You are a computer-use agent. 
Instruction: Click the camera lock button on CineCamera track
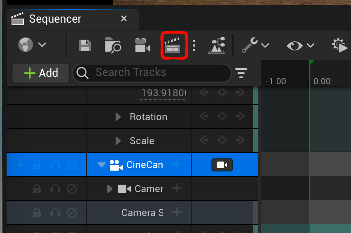pyautogui.click(x=222, y=165)
